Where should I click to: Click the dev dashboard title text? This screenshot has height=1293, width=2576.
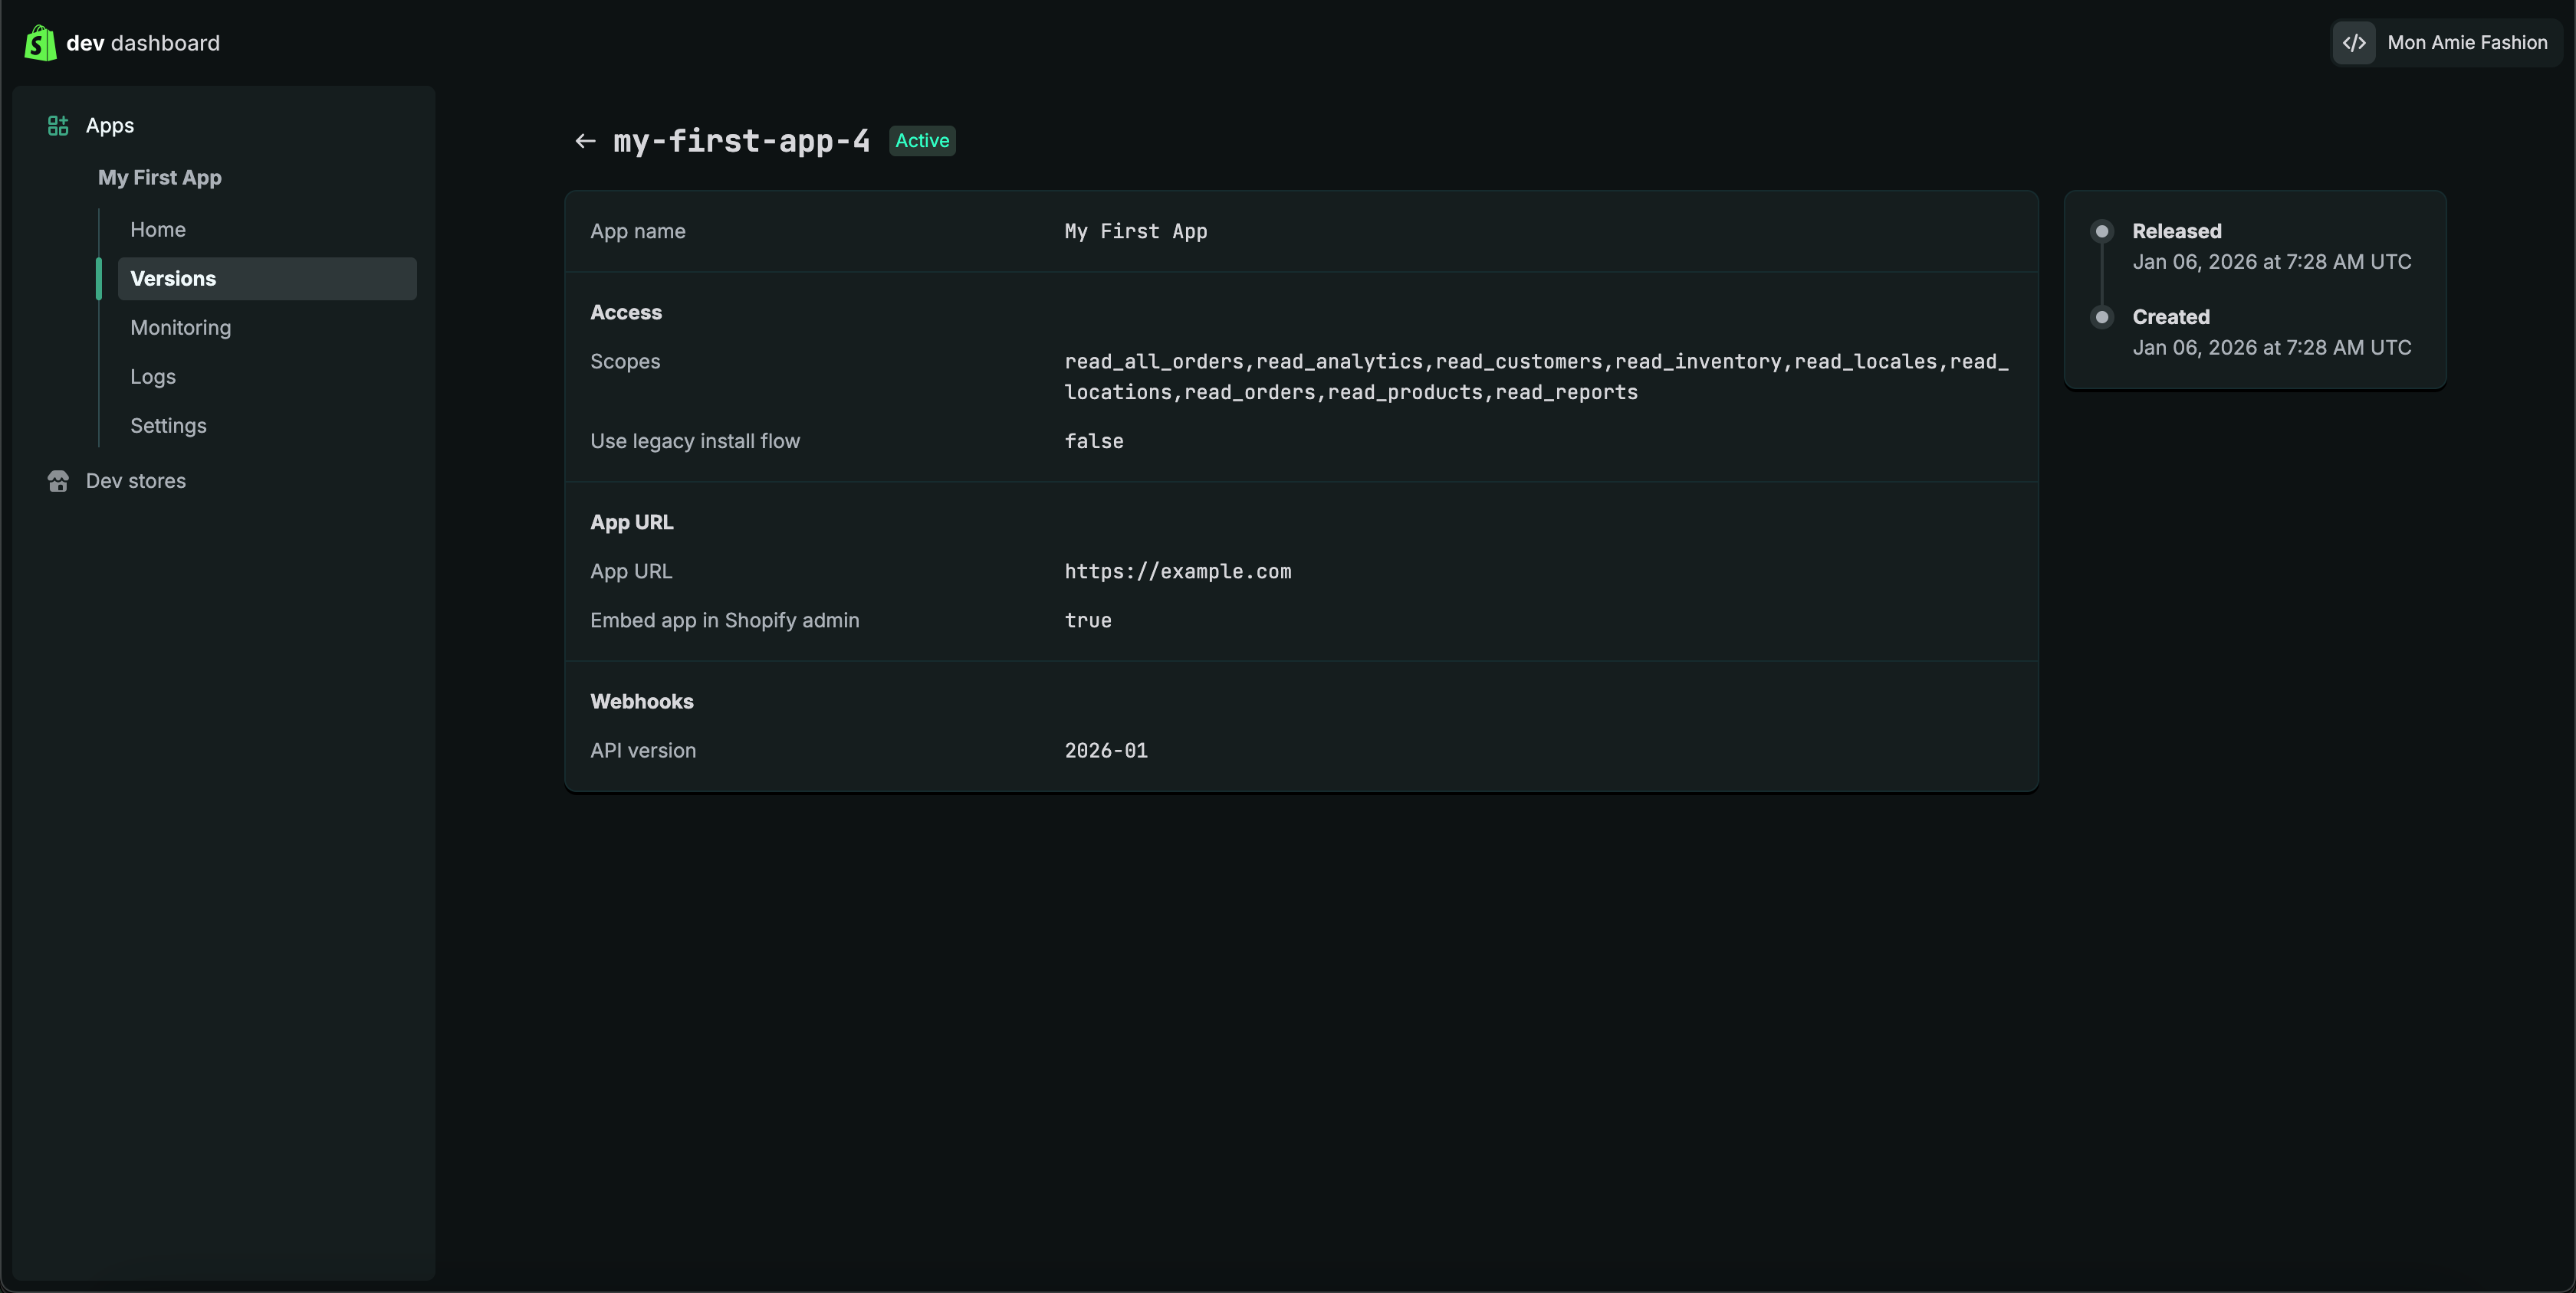coord(143,43)
